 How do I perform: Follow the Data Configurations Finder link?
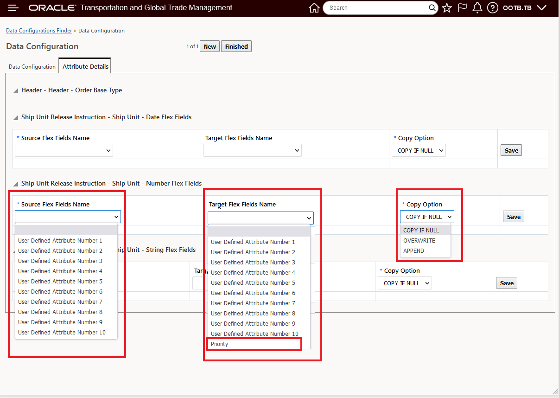coord(39,31)
